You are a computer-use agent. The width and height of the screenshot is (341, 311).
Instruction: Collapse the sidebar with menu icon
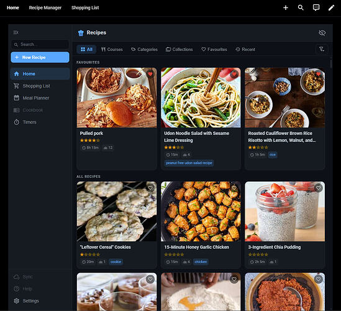(x=16, y=32)
